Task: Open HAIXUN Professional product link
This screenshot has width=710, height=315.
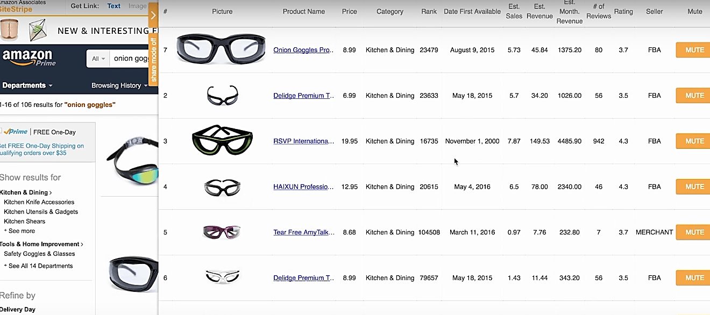Action: pos(304,187)
